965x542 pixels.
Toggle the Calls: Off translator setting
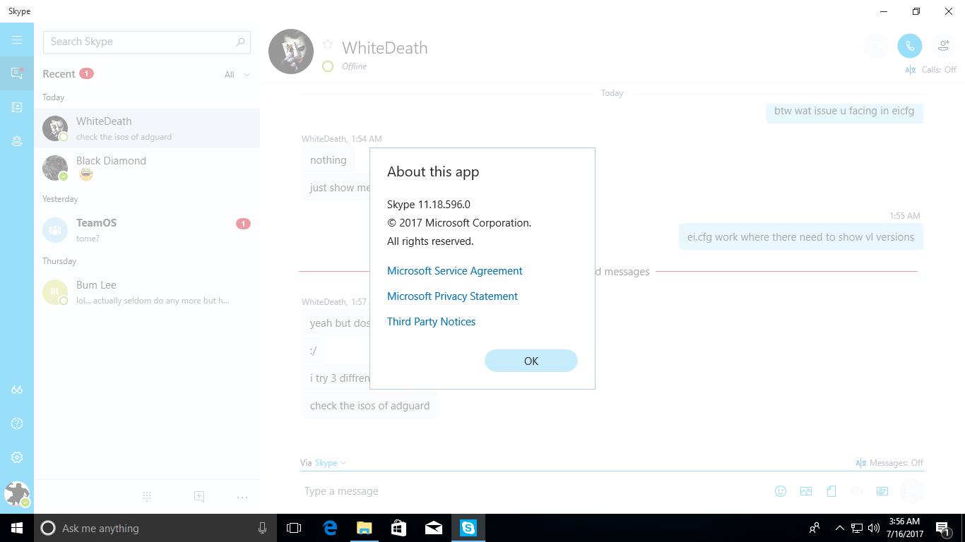click(x=931, y=70)
